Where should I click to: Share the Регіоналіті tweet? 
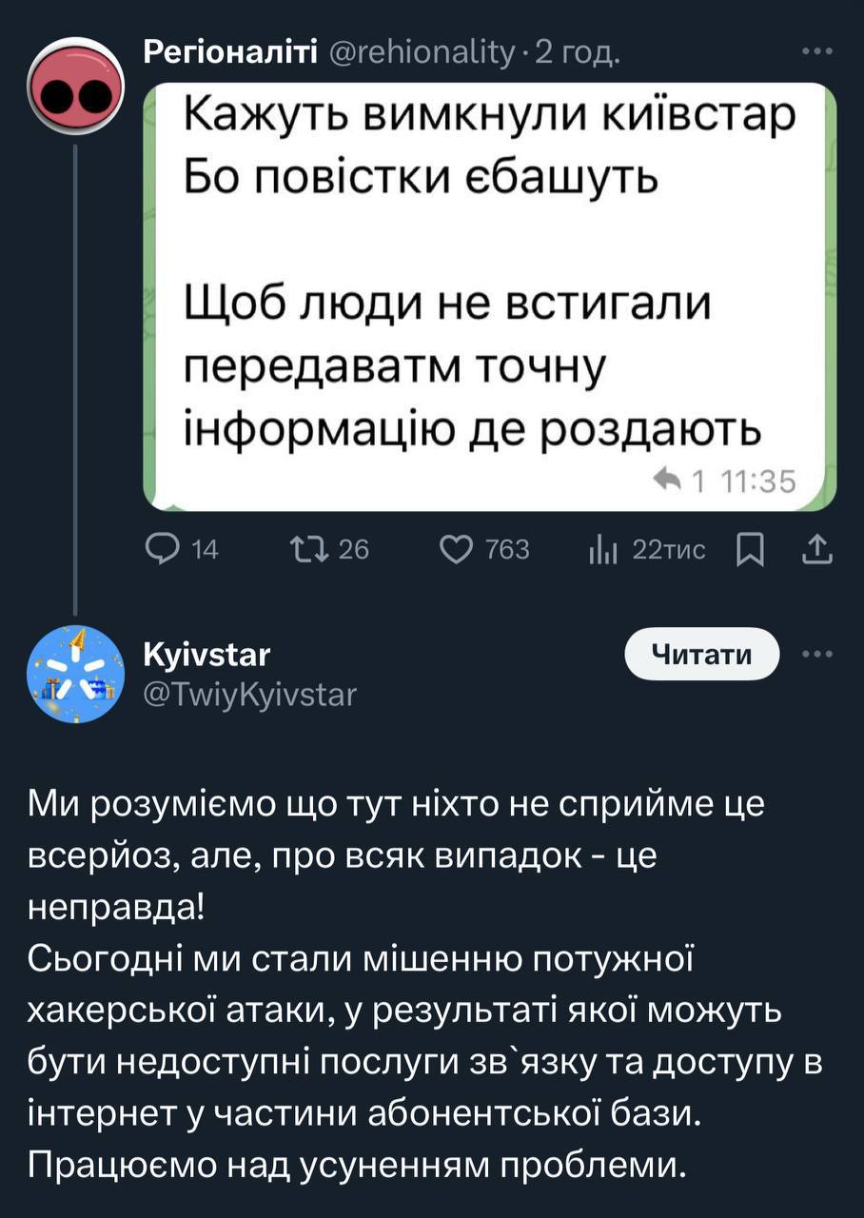click(818, 549)
